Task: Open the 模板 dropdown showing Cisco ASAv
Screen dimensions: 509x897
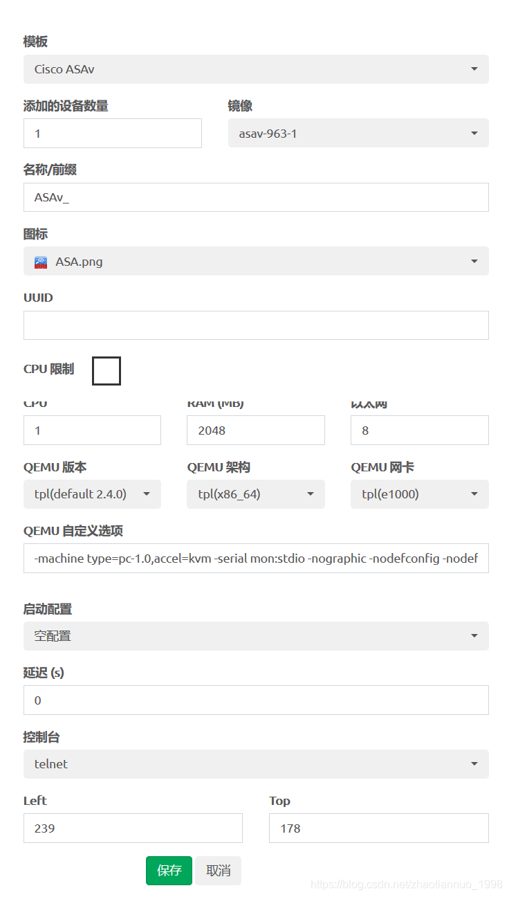Action: click(256, 69)
